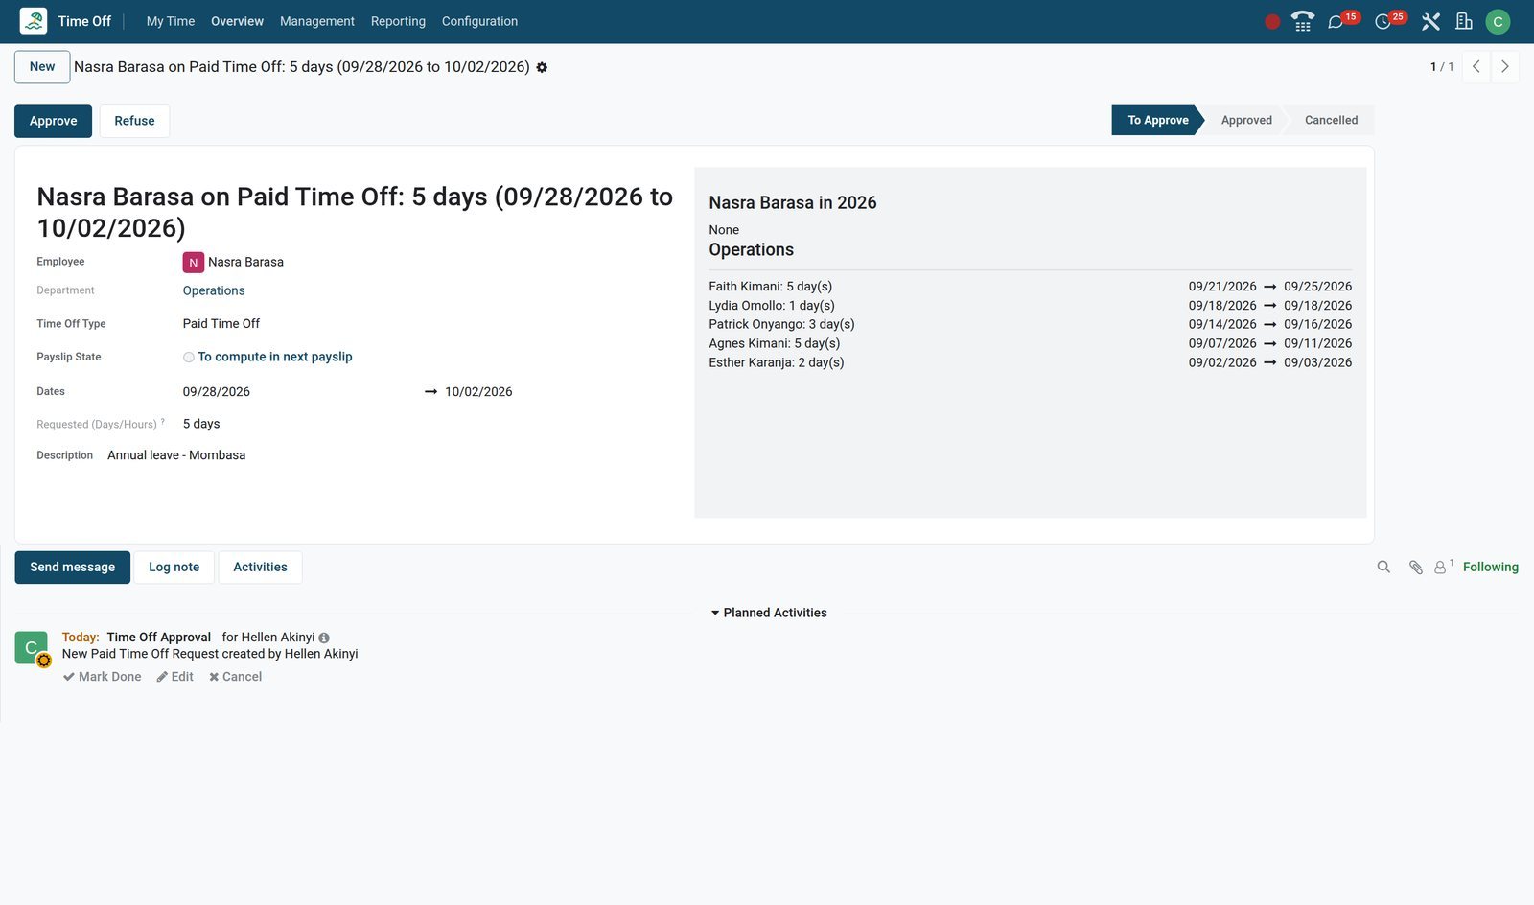Open Management menu
The height and width of the screenshot is (905, 1534).
point(317,21)
